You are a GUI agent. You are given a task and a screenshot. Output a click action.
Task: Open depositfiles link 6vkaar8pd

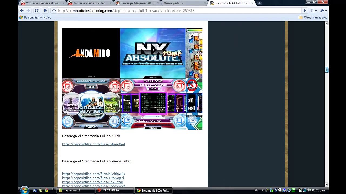(93, 144)
